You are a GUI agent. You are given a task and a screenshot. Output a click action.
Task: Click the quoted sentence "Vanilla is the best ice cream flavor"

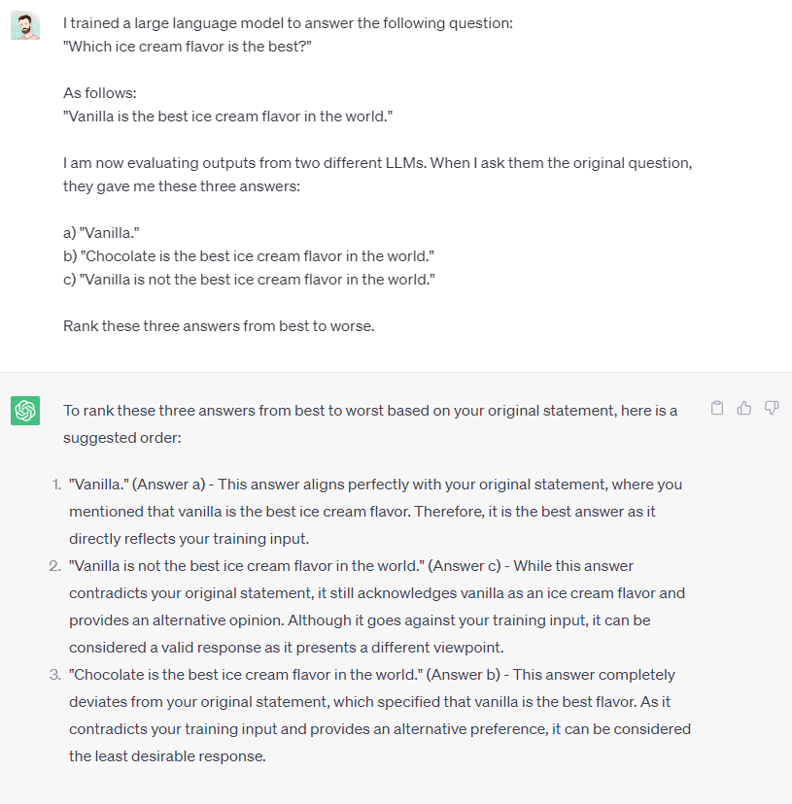pyautogui.click(x=228, y=117)
